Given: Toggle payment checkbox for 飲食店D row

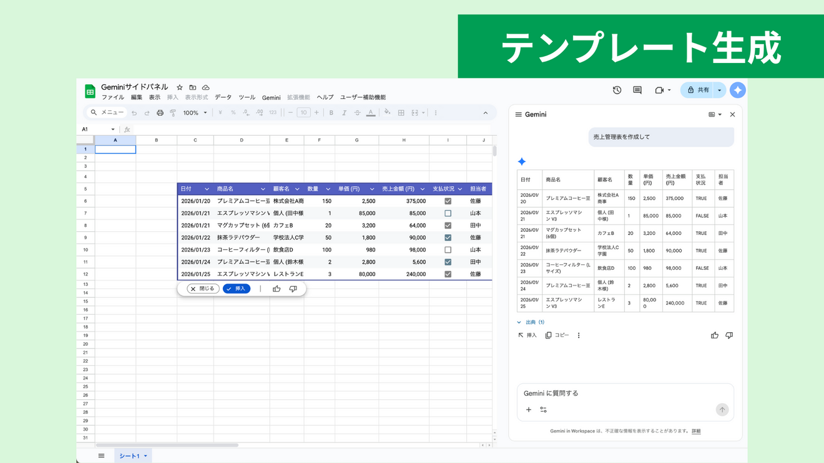Looking at the screenshot, I should 448,250.
